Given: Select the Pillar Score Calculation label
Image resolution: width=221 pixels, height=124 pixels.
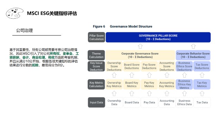Looking at the screenshot, I should (x=96, y=37).
